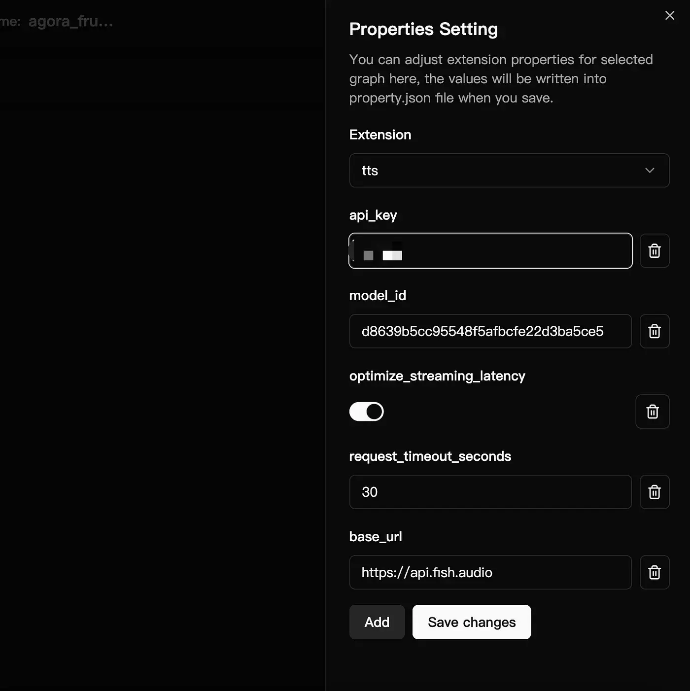This screenshot has height=691, width=690.
Task: Click the base_url label text
Action: pos(375,536)
